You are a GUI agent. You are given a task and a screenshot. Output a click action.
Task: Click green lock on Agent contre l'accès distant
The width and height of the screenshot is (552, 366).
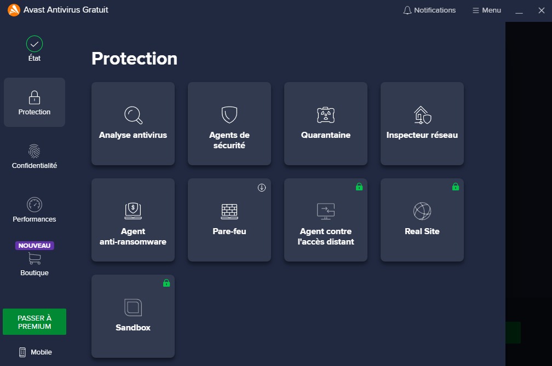(x=359, y=187)
